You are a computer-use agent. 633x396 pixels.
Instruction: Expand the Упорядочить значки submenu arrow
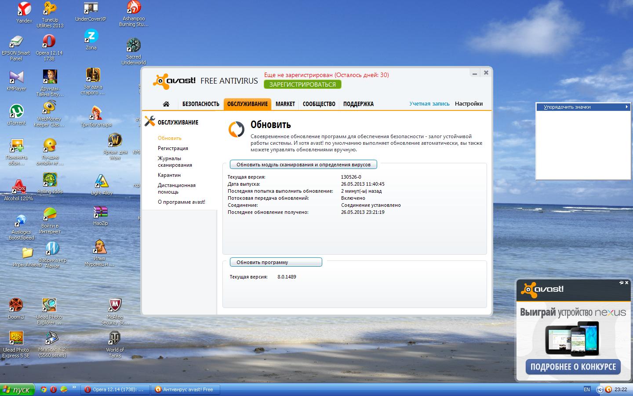627,107
